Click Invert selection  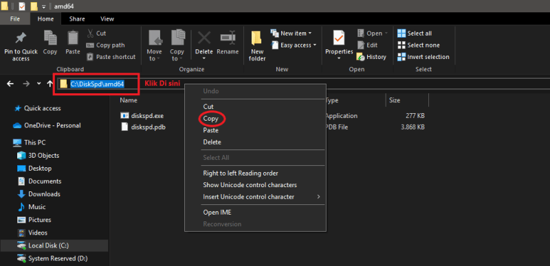pos(423,57)
